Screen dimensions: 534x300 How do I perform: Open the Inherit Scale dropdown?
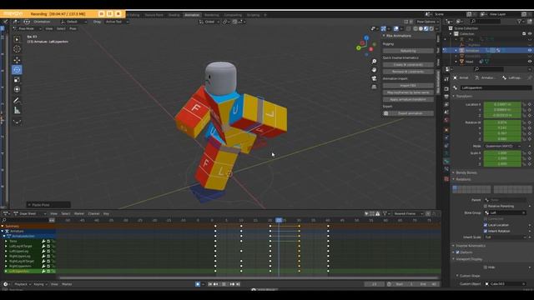[505, 237]
